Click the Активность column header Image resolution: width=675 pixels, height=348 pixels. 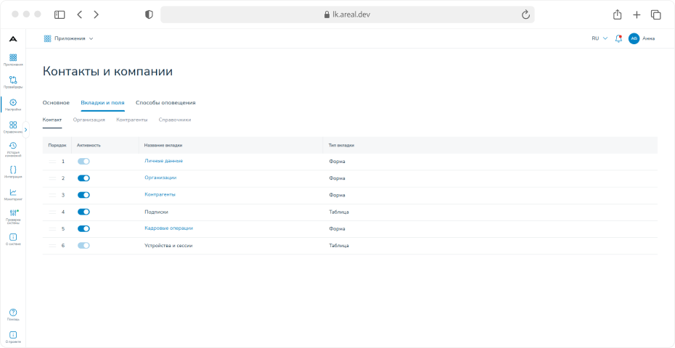tap(89, 146)
